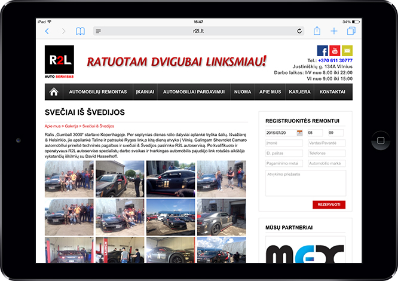Open the Facebook icon link
This screenshot has width=398, height=281.
tap(322, 51)
